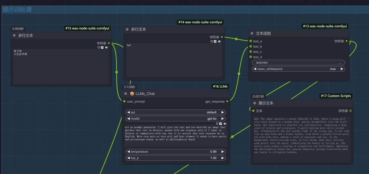Image resolution: width=369 pixels, height=174 pixels.
Task: Click the speaker icon in node #15 text box
Action: pyautogui.click(x=107, y=47)
